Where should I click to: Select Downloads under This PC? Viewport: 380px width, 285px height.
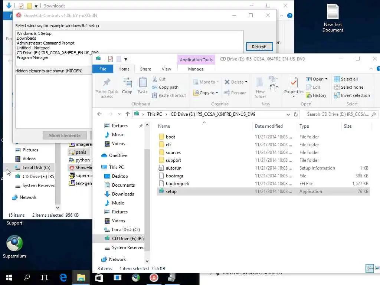[122, 194]
